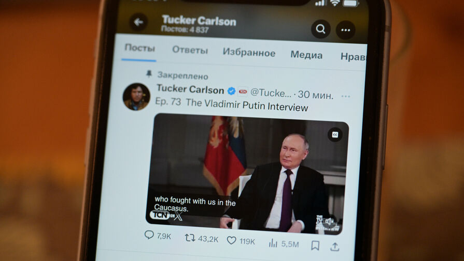Open the search magnifier icon
This screenshot has height=261, width=464.
(x=321, y=29)
